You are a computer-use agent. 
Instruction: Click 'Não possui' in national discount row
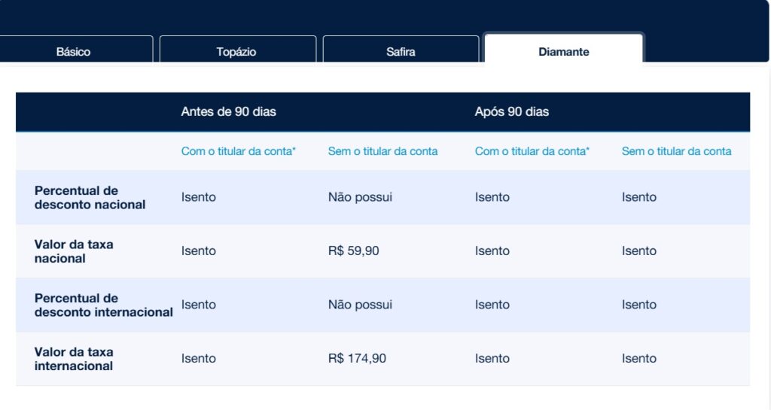tap(360, 197)
